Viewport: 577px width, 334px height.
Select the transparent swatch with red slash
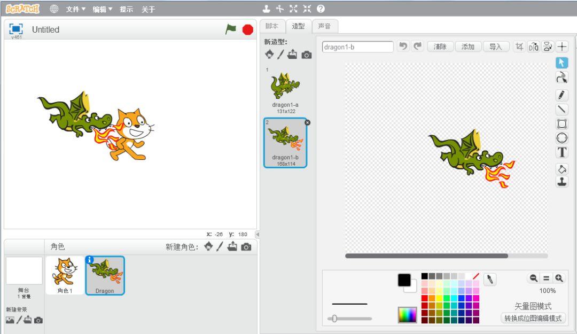pyautogui.click(x=476, y=276)
